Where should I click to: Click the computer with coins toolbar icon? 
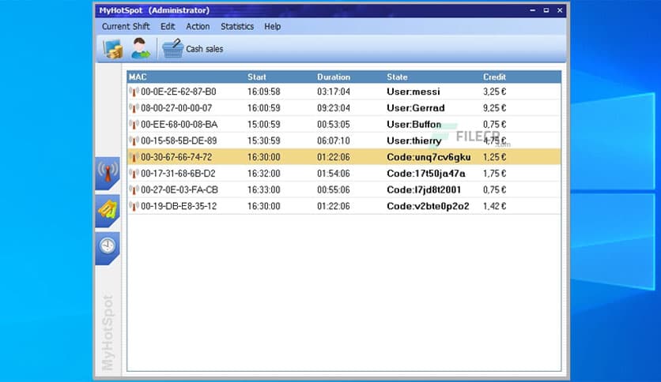click(x=112, y=49)
